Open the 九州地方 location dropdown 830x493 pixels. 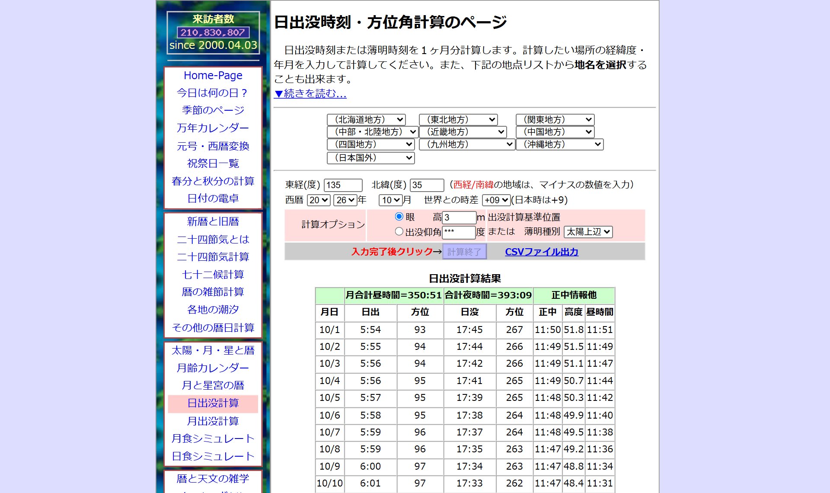click(x=467, y=144)
